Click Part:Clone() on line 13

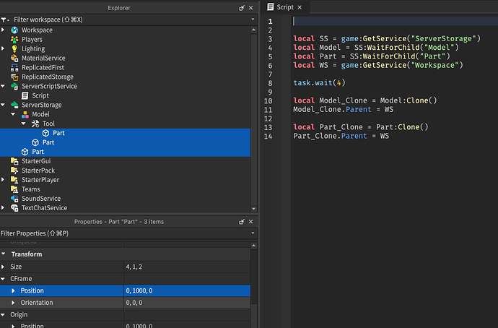402,127
